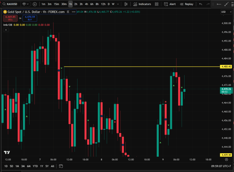Click the yellow 4,480.40 price label

click(226, 67)
